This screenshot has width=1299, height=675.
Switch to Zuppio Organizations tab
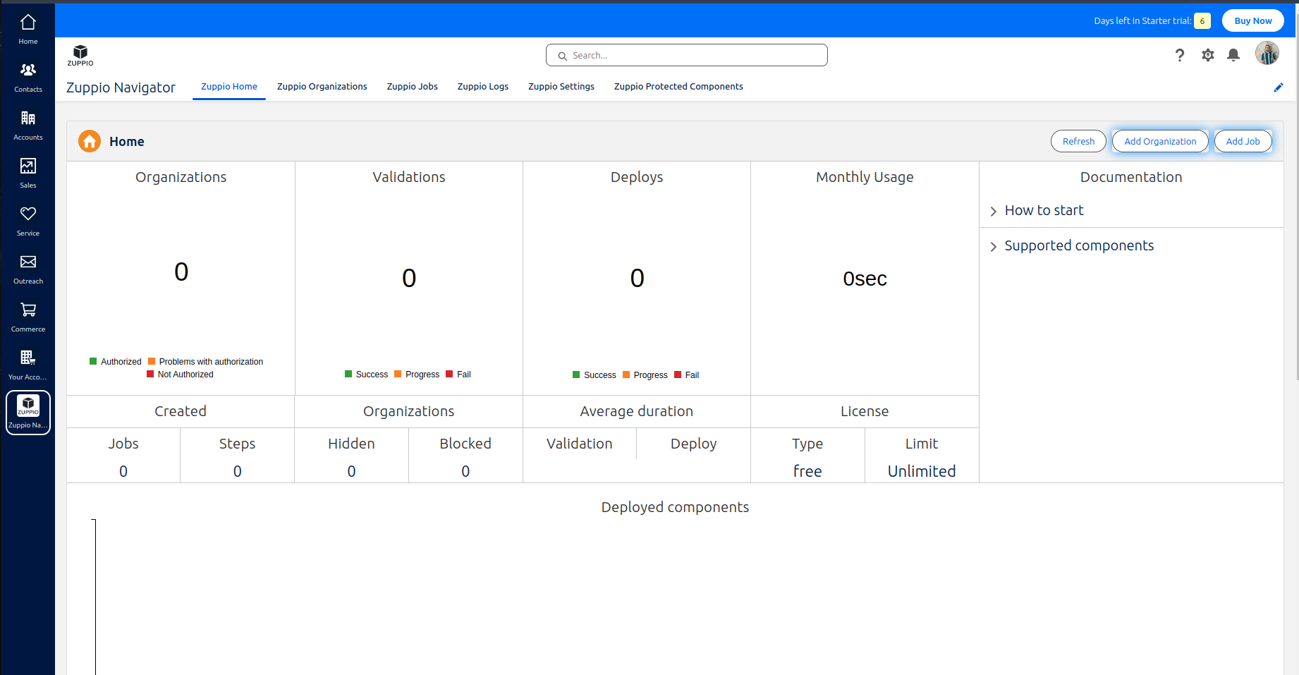coord(322,87)
